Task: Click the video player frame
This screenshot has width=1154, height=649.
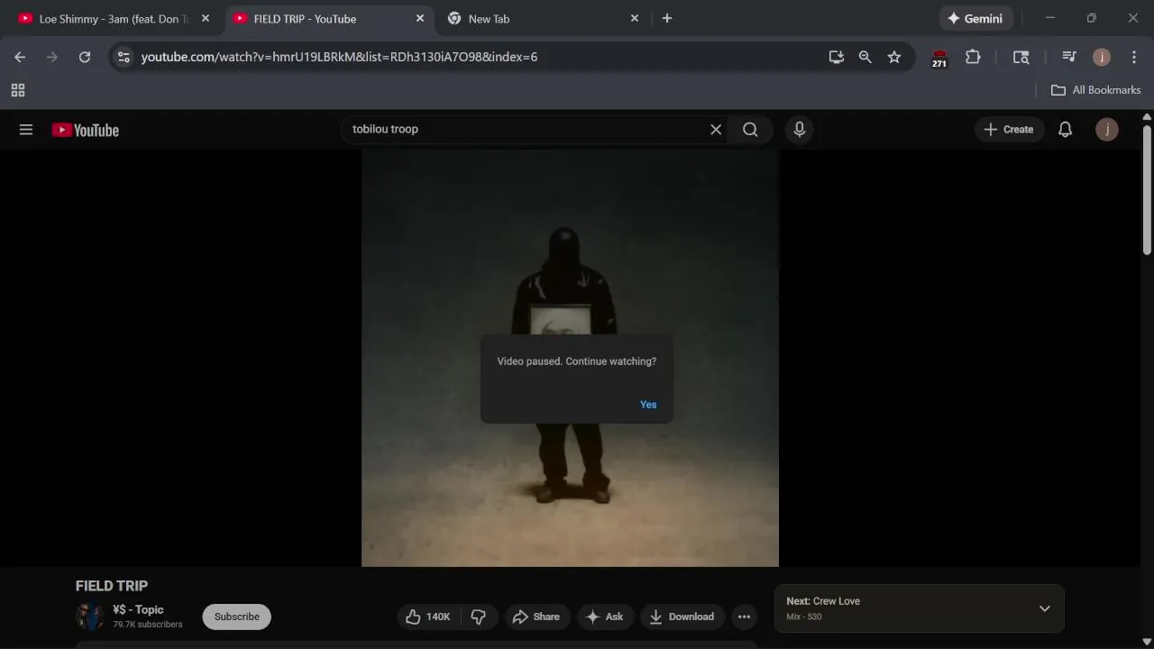Action: 570,358
